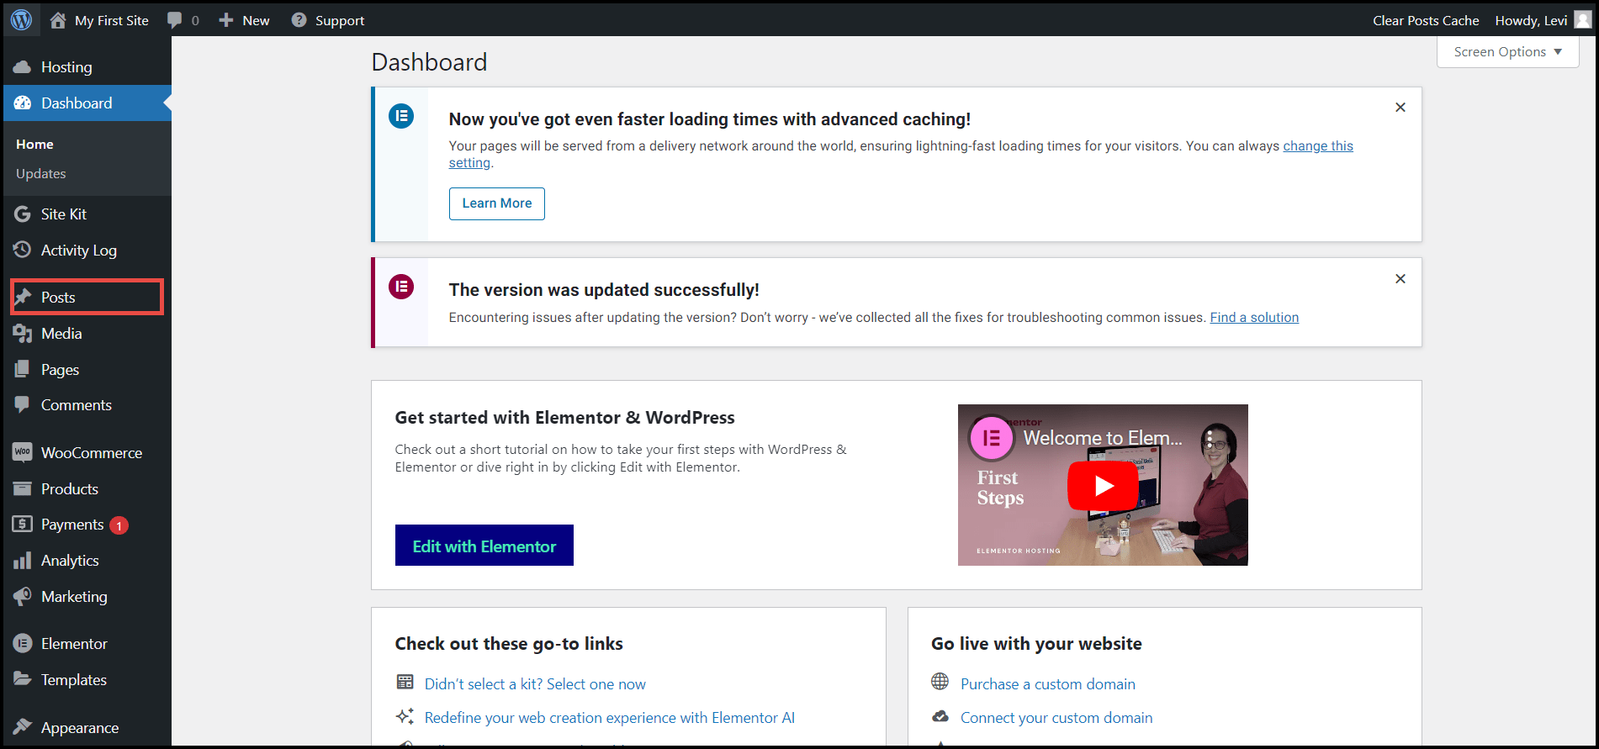Click sparkle icon beside Redefine your web creation
This screenshot has height=749, width=1599.
[x=405, y=716]
